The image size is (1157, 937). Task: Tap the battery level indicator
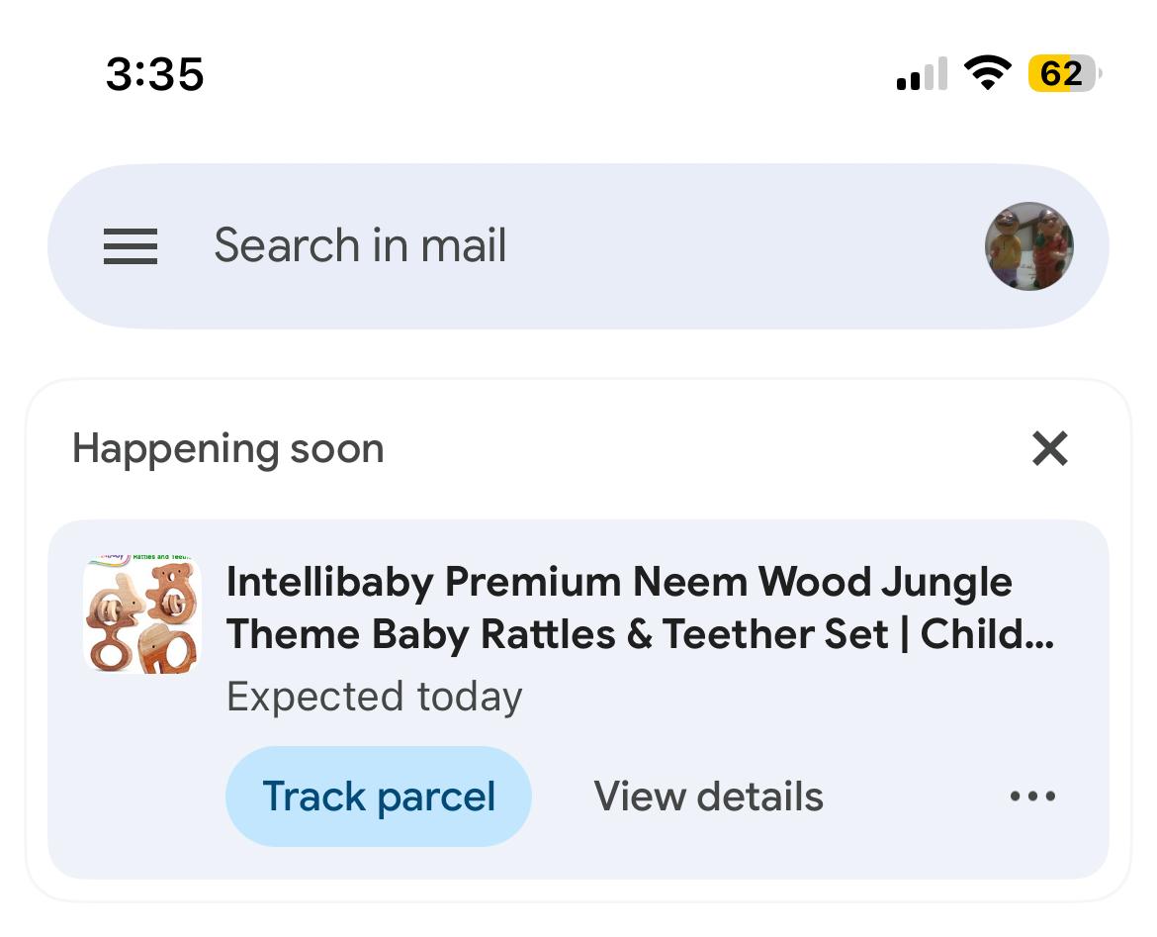click(x=1063, y=73)
